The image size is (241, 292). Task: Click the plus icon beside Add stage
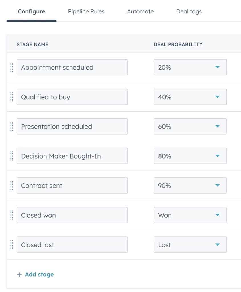pyautogui.click(x=19, y=274)
